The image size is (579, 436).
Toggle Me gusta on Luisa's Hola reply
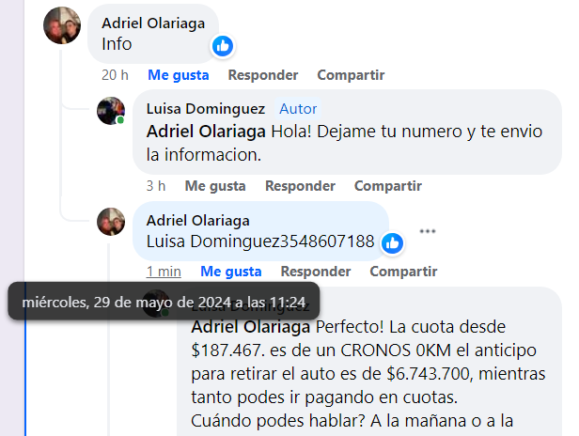pyautogui.click(x=215, y=186)
